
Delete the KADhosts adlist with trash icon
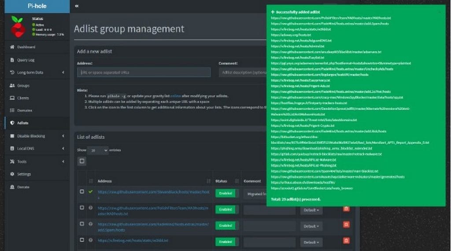(x=346, y=209)
